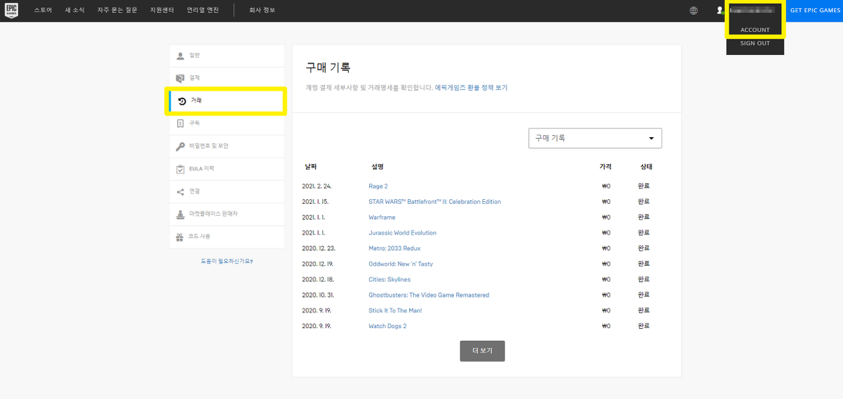The image size is (843, 399).
Task: Go to the 마켓플레이스 판매자 tab
Action: [227, 215]
